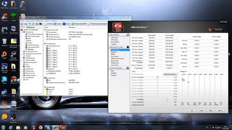Expand Операционная система tree node in AIDA64
Viewport: 232px width, 130px height.
click(x=22, y=54)
